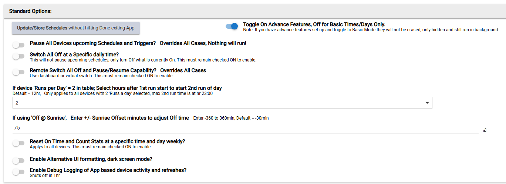Enable the Switch All Off daily time switch

tap(18, 56)
